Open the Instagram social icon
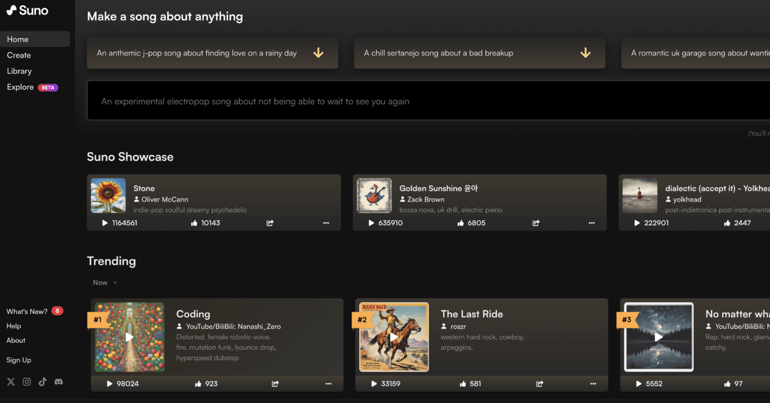This screenshot has height=403, width=770. pyautogui.click(x=27, y=382)
